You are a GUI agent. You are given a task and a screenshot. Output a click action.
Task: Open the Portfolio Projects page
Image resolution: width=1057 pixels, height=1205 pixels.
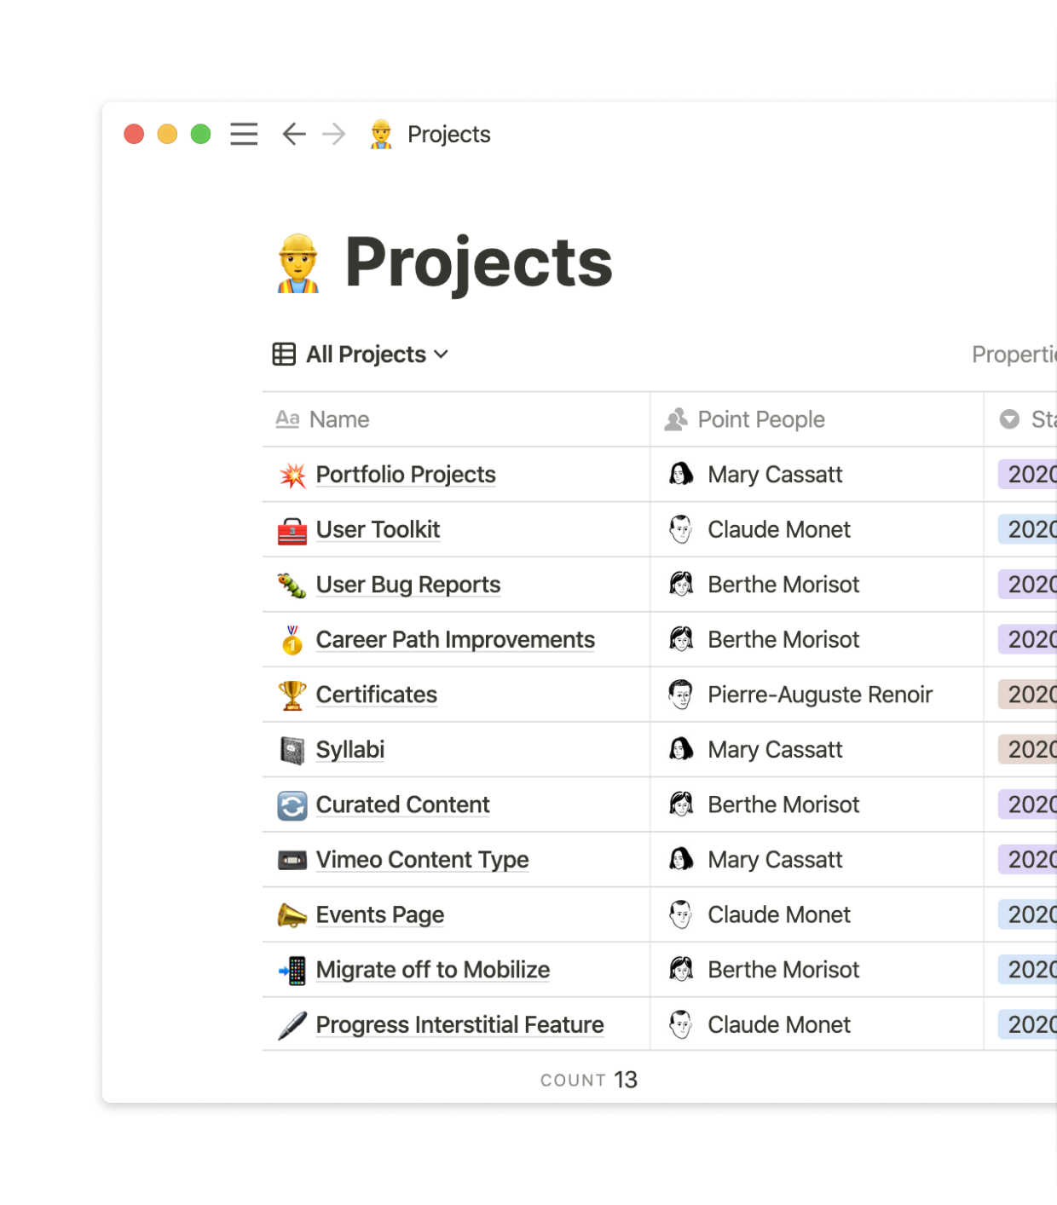[406, 475]
